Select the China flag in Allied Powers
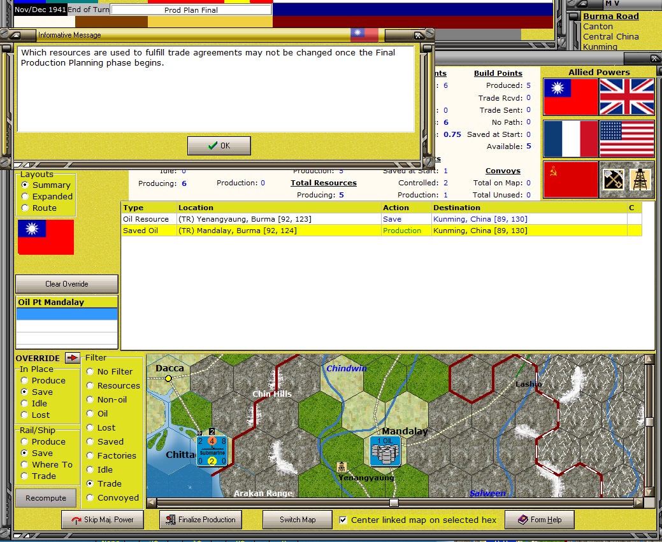The width and height of the screenshot is (662, 542). tap(570, 97)
